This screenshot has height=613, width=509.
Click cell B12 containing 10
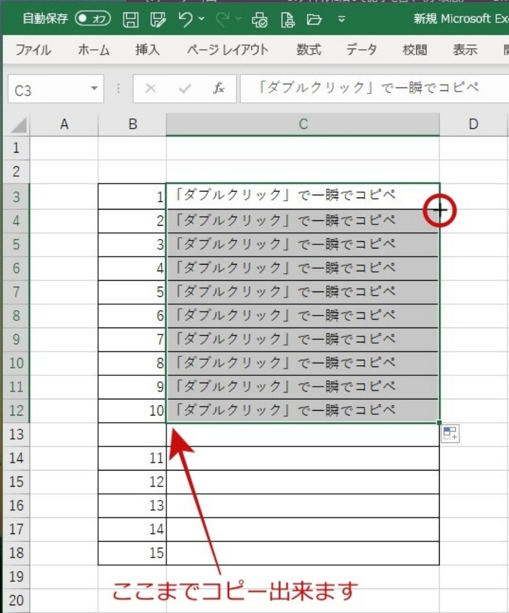pyautogui.click(x=132, y=411)
